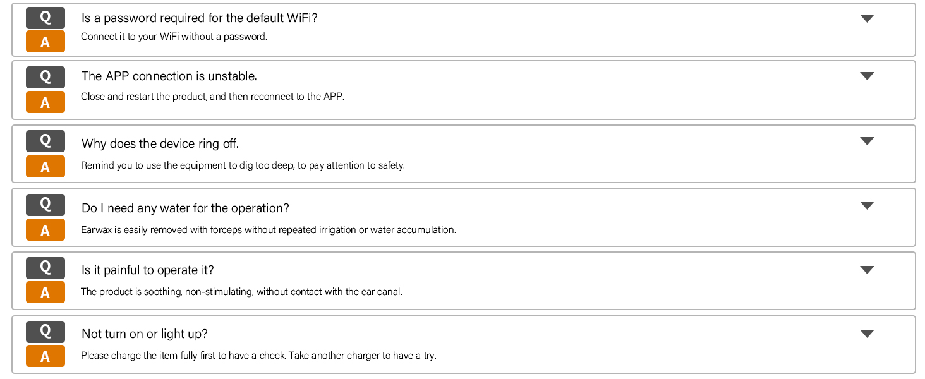Toggle the device ring off question arrow

(x=867, y=141)
